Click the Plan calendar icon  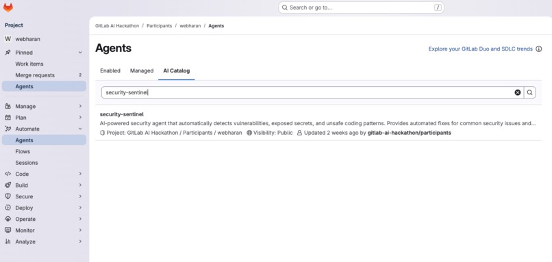click(8, 118)
